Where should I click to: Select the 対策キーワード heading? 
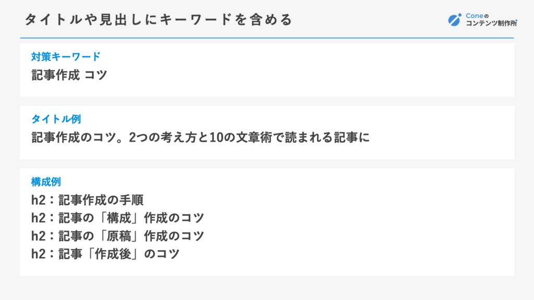tap(66, 56)
